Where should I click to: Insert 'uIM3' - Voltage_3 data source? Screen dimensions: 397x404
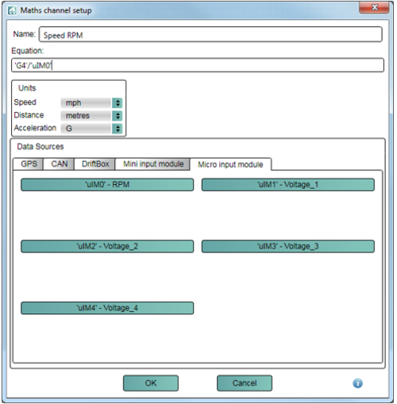(x=288, y=246)
